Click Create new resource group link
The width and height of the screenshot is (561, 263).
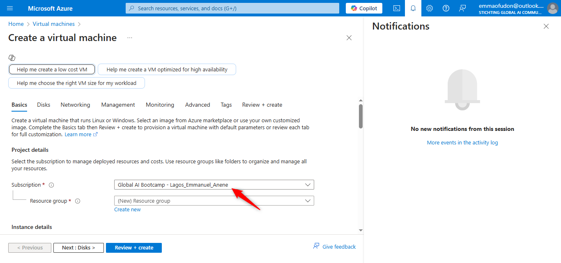[x=127, y=210]
